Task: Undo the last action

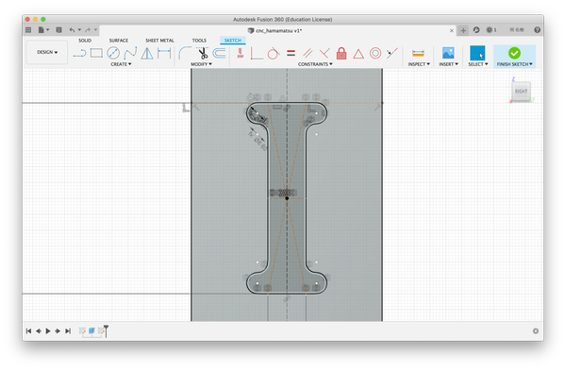Action: pyautogui.click(x=72, y=30)
